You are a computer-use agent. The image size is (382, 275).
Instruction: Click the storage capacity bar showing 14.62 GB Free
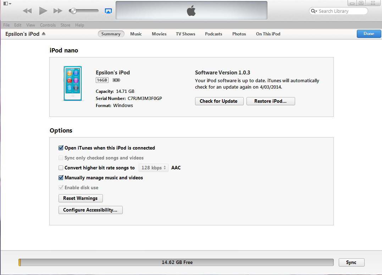[176, 262]
